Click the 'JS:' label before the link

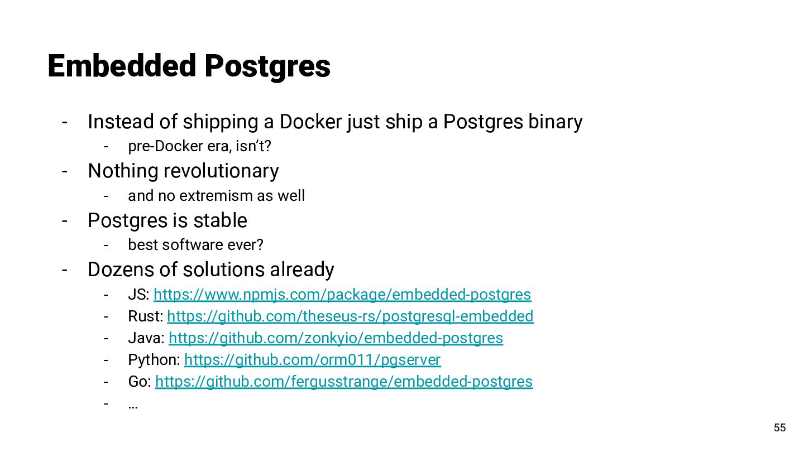[x=138, y=294]
